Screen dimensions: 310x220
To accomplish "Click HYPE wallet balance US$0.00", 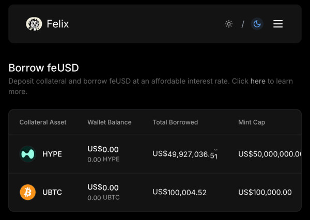I will (103, 149).
